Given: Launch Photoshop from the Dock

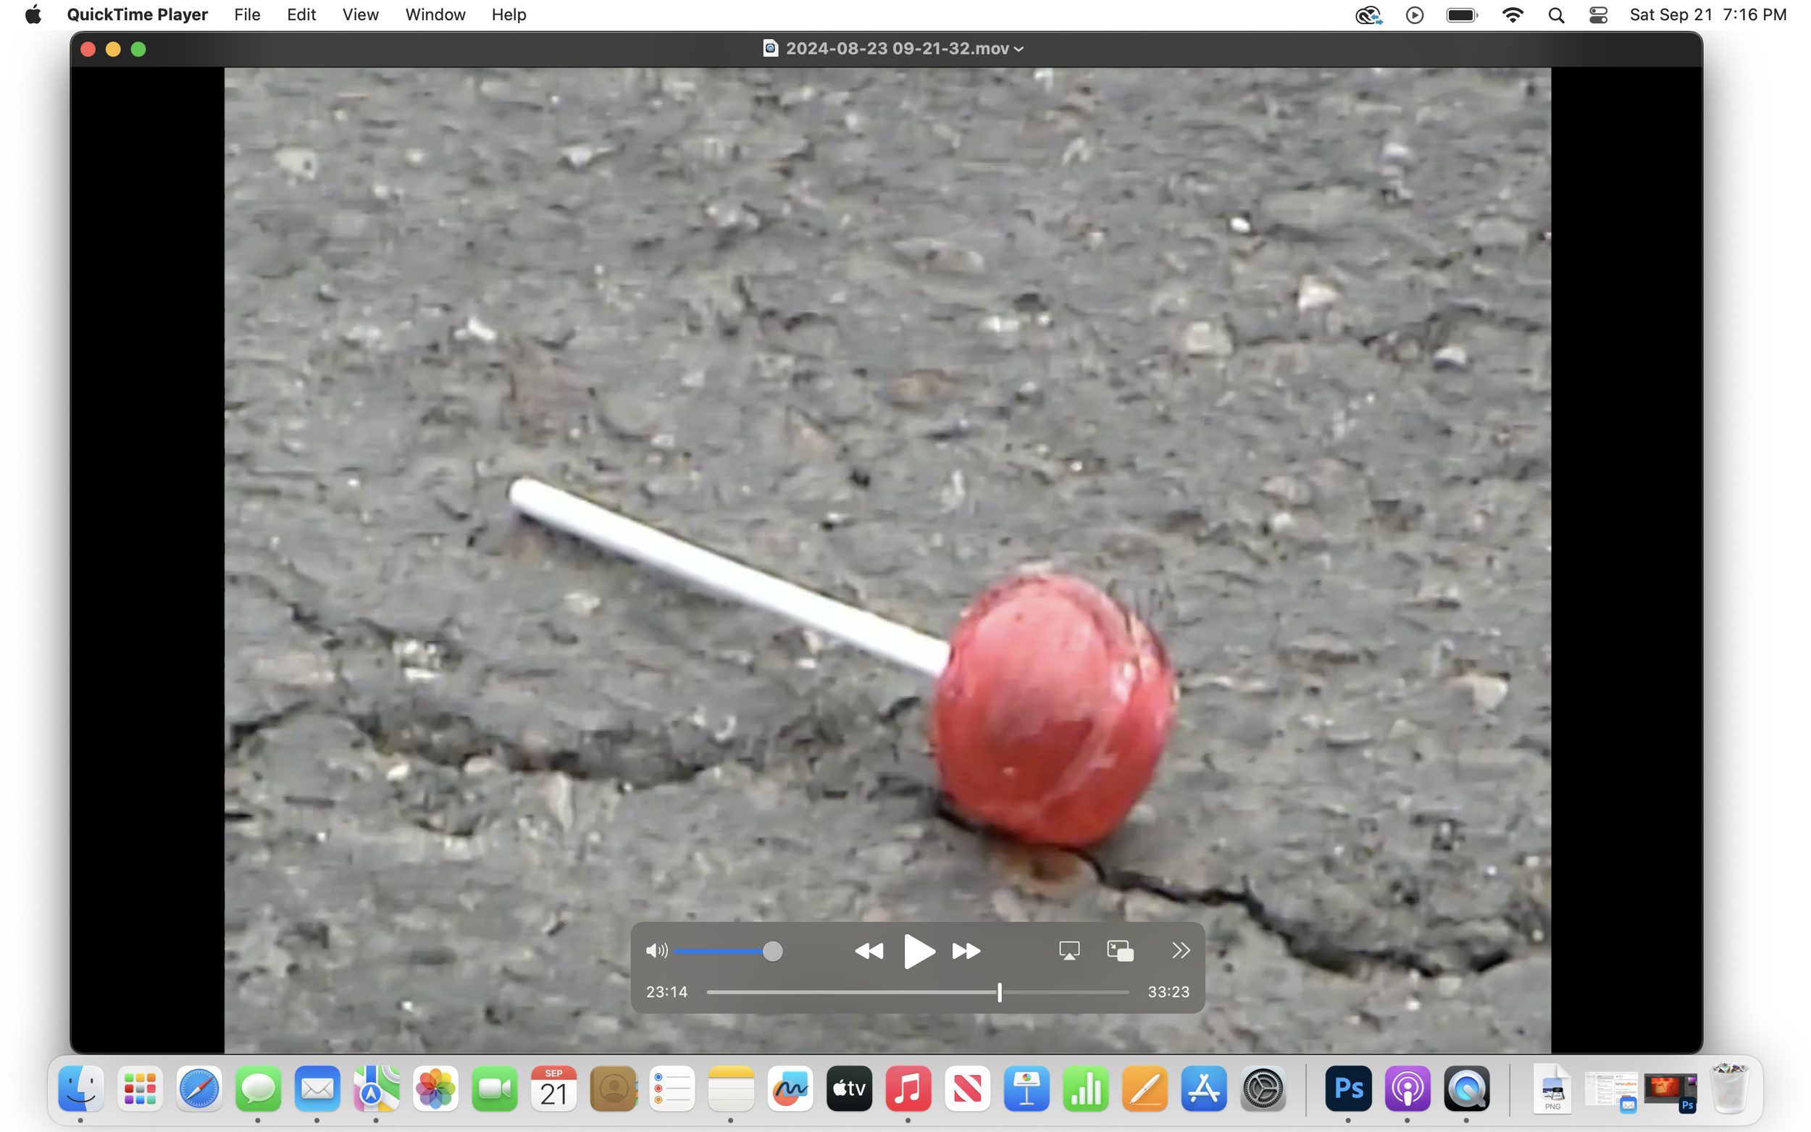Looking at the screenshot, I should (x=1347, y=1088).
